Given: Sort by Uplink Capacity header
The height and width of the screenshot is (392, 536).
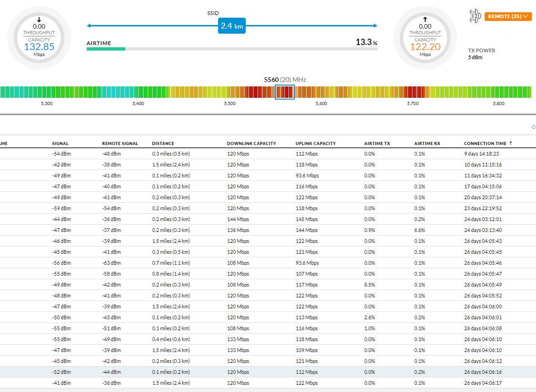Looking at the screenshot, I should (x=315, y=143).
